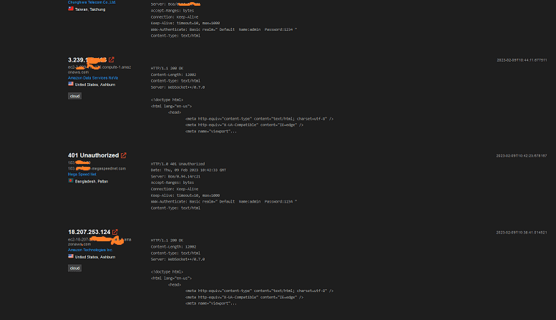Viewport: 556px width, 320px height.
Task: Click the Bangladesh, Paltan location text
Action: (92, 181)
